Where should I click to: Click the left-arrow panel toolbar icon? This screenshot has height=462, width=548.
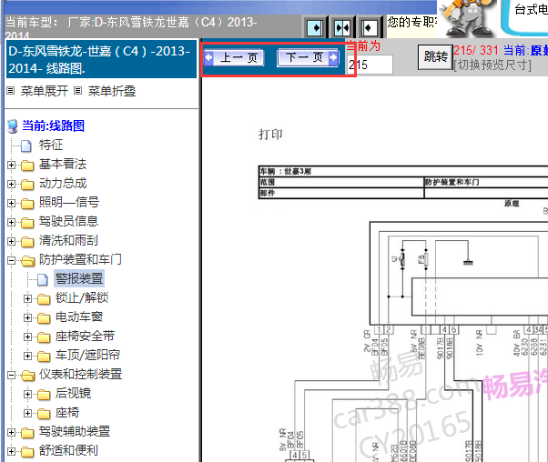pos(370,27)
